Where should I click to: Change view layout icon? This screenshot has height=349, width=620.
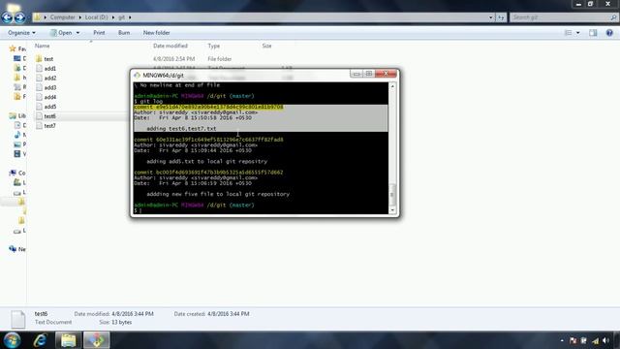[x=569, y=33]
